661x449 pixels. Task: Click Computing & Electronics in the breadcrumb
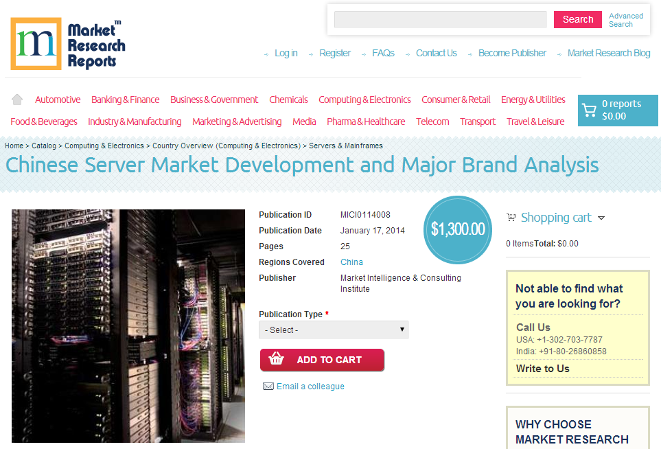pyautogui.click(x=104, y=146)
